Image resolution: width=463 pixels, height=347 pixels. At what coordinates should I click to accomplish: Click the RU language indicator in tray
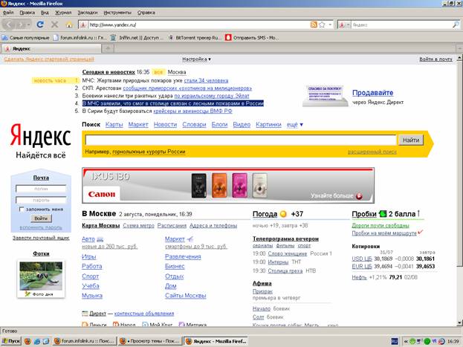[394, 341]
